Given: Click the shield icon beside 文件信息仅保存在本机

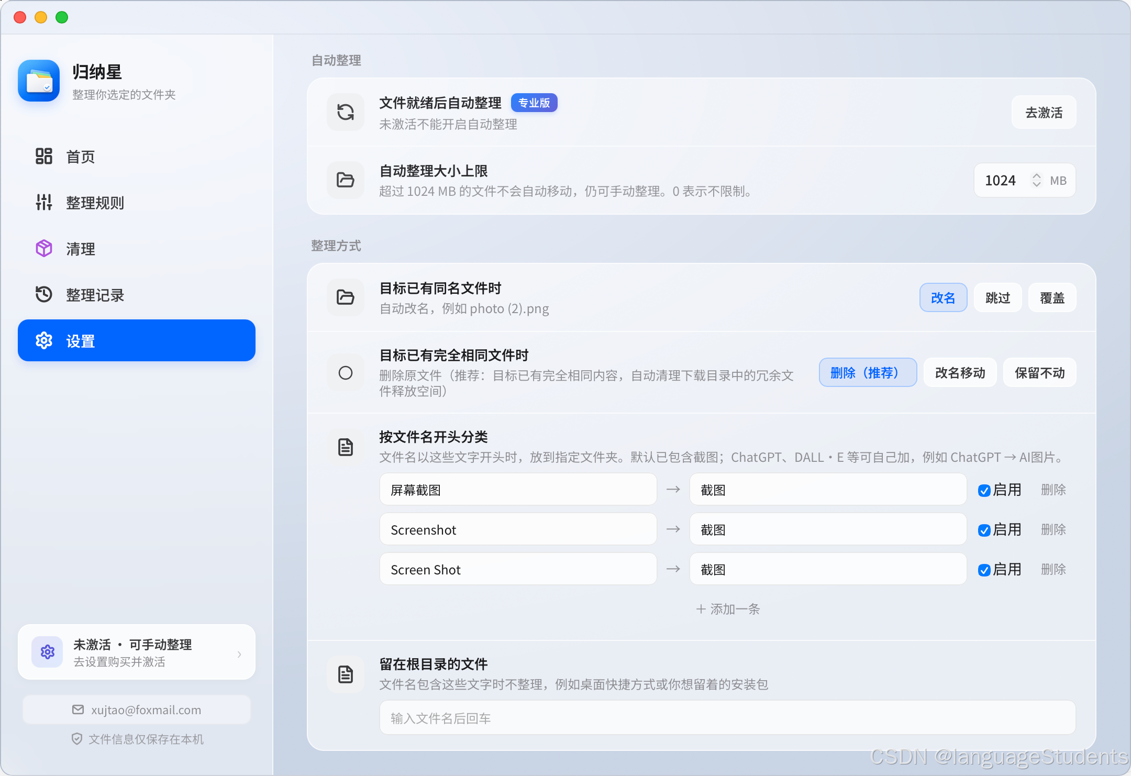Looking at the screenshot, I should 77,739.
